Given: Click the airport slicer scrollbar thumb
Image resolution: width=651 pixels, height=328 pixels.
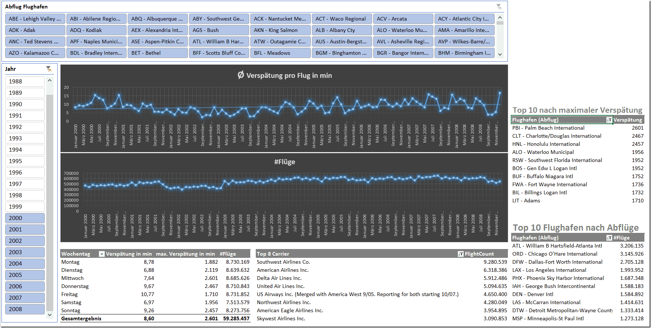Looking at the screenshot, I should [x=500, y=23].
